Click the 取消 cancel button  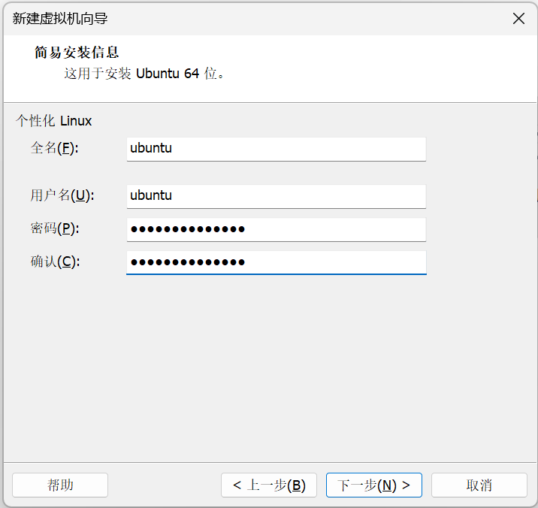[479, 485]
